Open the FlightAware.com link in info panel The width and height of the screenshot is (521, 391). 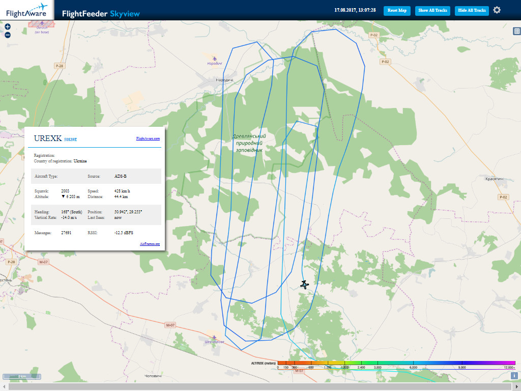[148, 138]
